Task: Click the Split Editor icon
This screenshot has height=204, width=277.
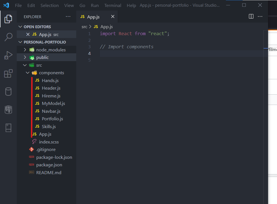Action: [251, 16]
